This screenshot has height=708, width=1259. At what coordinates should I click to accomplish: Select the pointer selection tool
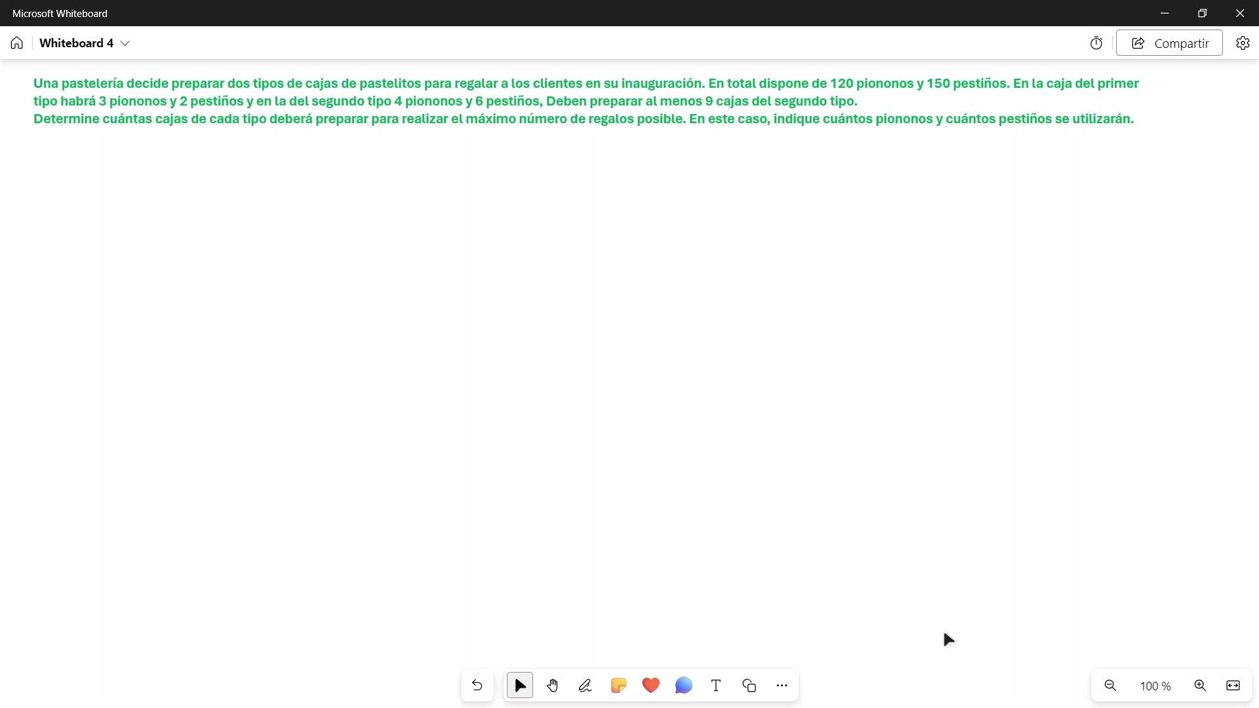[520, 686]
